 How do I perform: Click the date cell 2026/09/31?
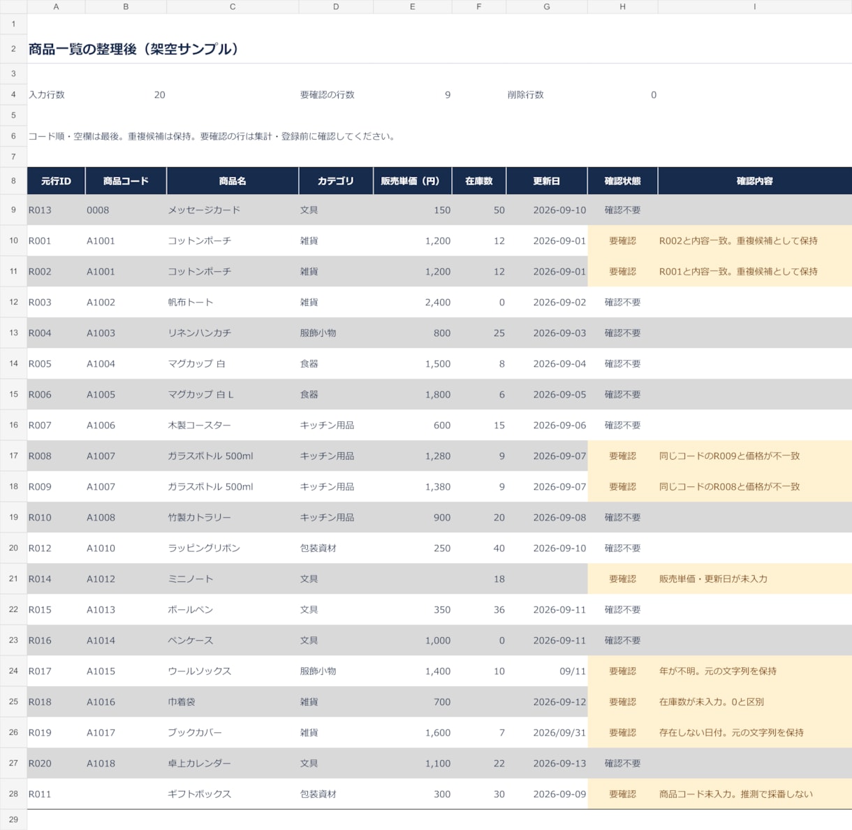pyautogui.click(x=559, y=733)
